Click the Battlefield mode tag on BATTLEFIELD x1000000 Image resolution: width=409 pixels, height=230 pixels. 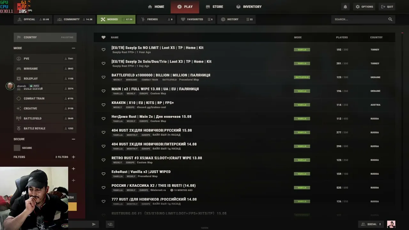pos(302,77)
